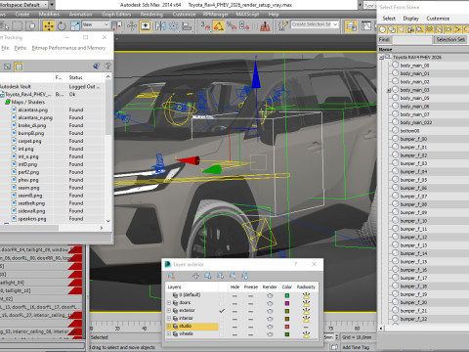Expand the wheels layer
The width and height of the screenshot is (469, 352).
(169, 334)
